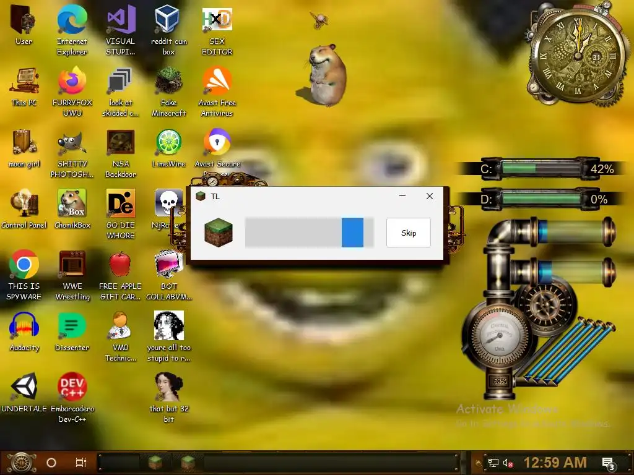Open the moon girl desktop icon
This screenshot has height=475, width=634.
[x=24, y=148]
